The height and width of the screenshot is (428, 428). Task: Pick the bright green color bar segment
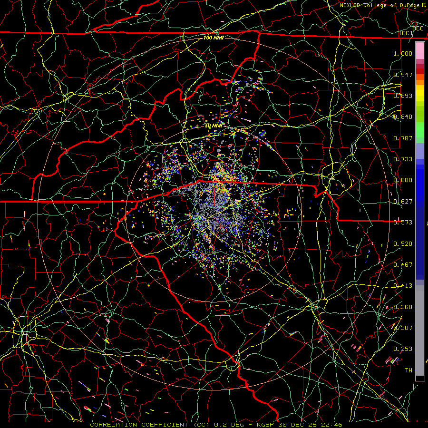(x=420, y=130)
